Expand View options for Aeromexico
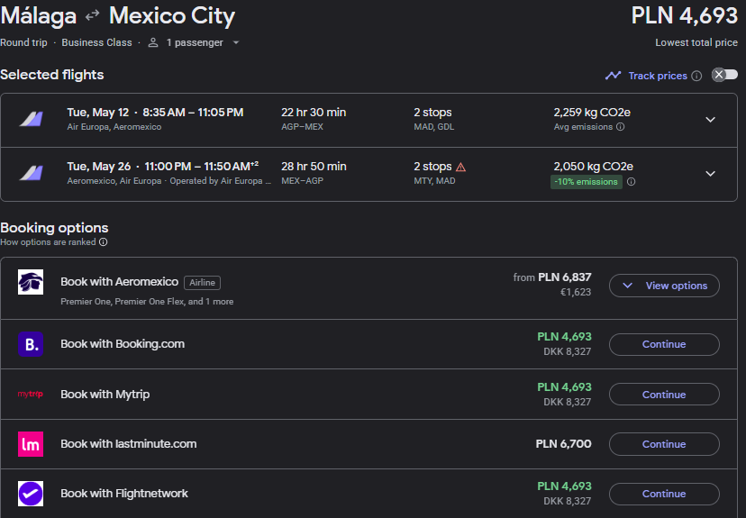Image resolution: width=746 pixels, height=518 pixels. [x=664, y=286]
